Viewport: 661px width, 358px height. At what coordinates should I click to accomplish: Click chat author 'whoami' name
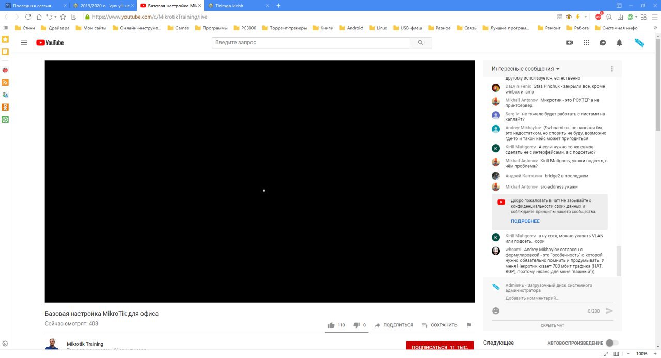tap(513, 250)
